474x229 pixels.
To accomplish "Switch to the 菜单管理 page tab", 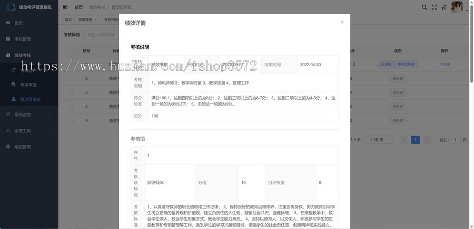I will pos(87,19).
